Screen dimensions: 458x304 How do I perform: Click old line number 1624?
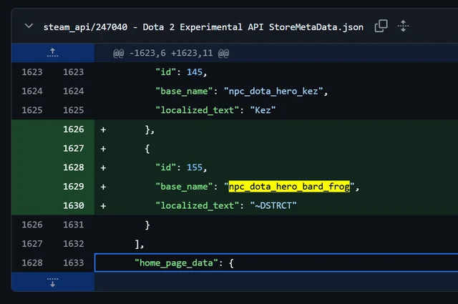coord(32,91)
